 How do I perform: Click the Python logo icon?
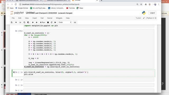click(x=144, y=13)
